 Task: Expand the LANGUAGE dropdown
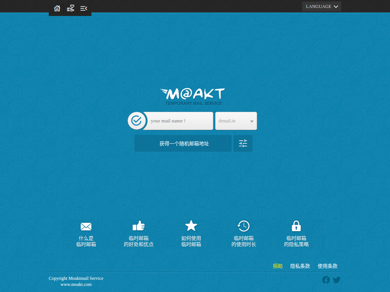321,6
